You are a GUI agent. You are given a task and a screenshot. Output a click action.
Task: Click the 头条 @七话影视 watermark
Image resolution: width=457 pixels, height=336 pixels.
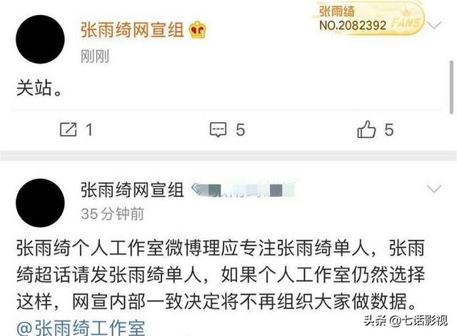[406, 321]
